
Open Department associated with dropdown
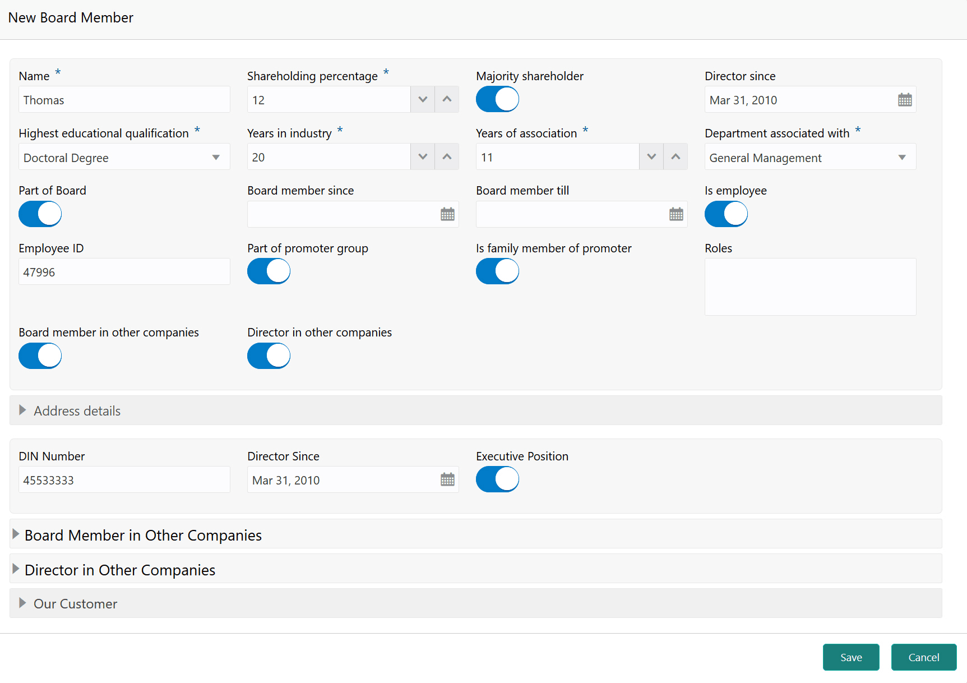tap(810, 157)
